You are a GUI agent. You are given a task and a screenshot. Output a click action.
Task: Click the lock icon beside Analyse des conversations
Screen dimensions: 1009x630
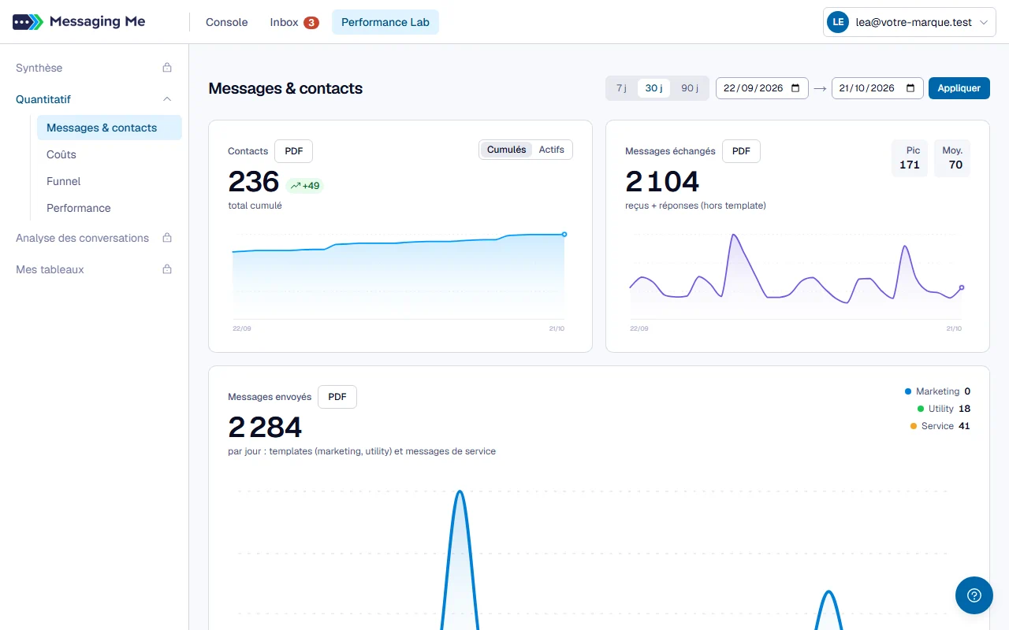click(x=167, y=238)
